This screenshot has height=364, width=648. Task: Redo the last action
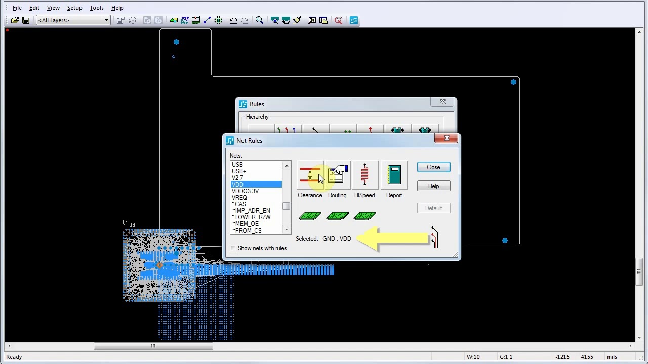[245, 20]
